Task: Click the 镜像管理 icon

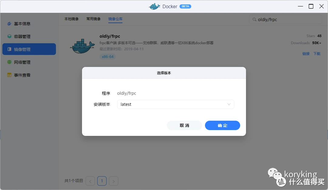Action: tap(9, 49)
